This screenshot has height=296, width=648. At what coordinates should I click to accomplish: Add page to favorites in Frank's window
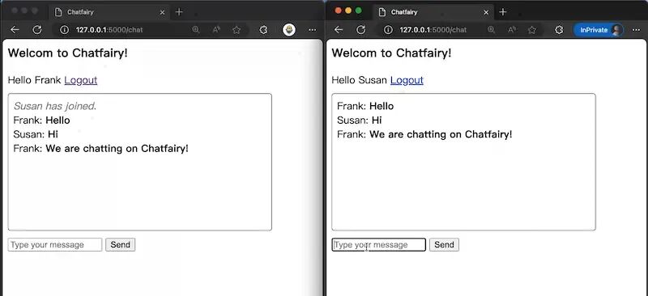tap(237, 30)
